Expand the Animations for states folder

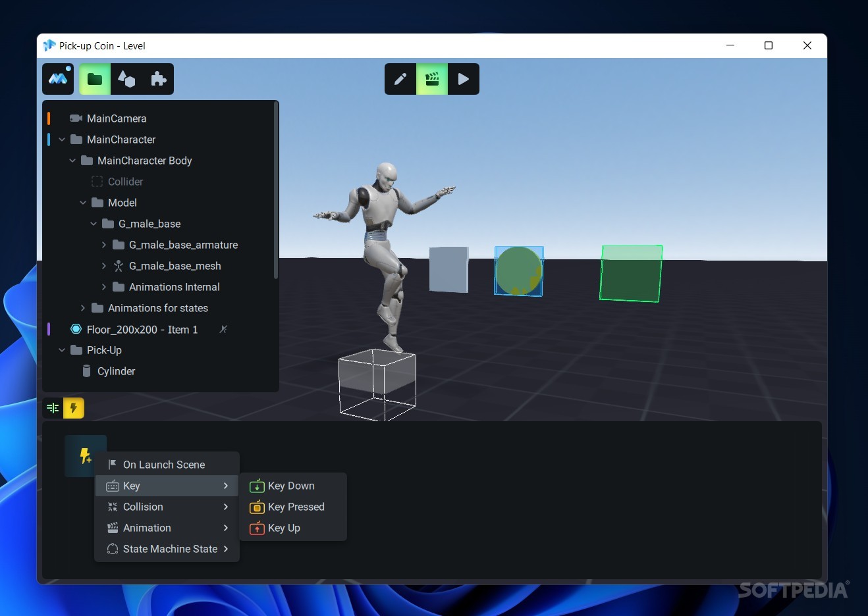click(x=83, y=308)
